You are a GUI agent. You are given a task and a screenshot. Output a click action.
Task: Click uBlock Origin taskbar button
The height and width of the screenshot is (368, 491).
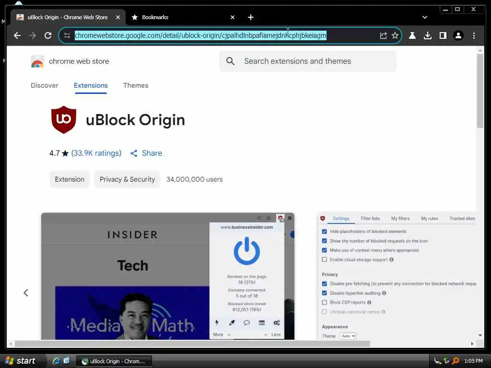tap(114, 361)
